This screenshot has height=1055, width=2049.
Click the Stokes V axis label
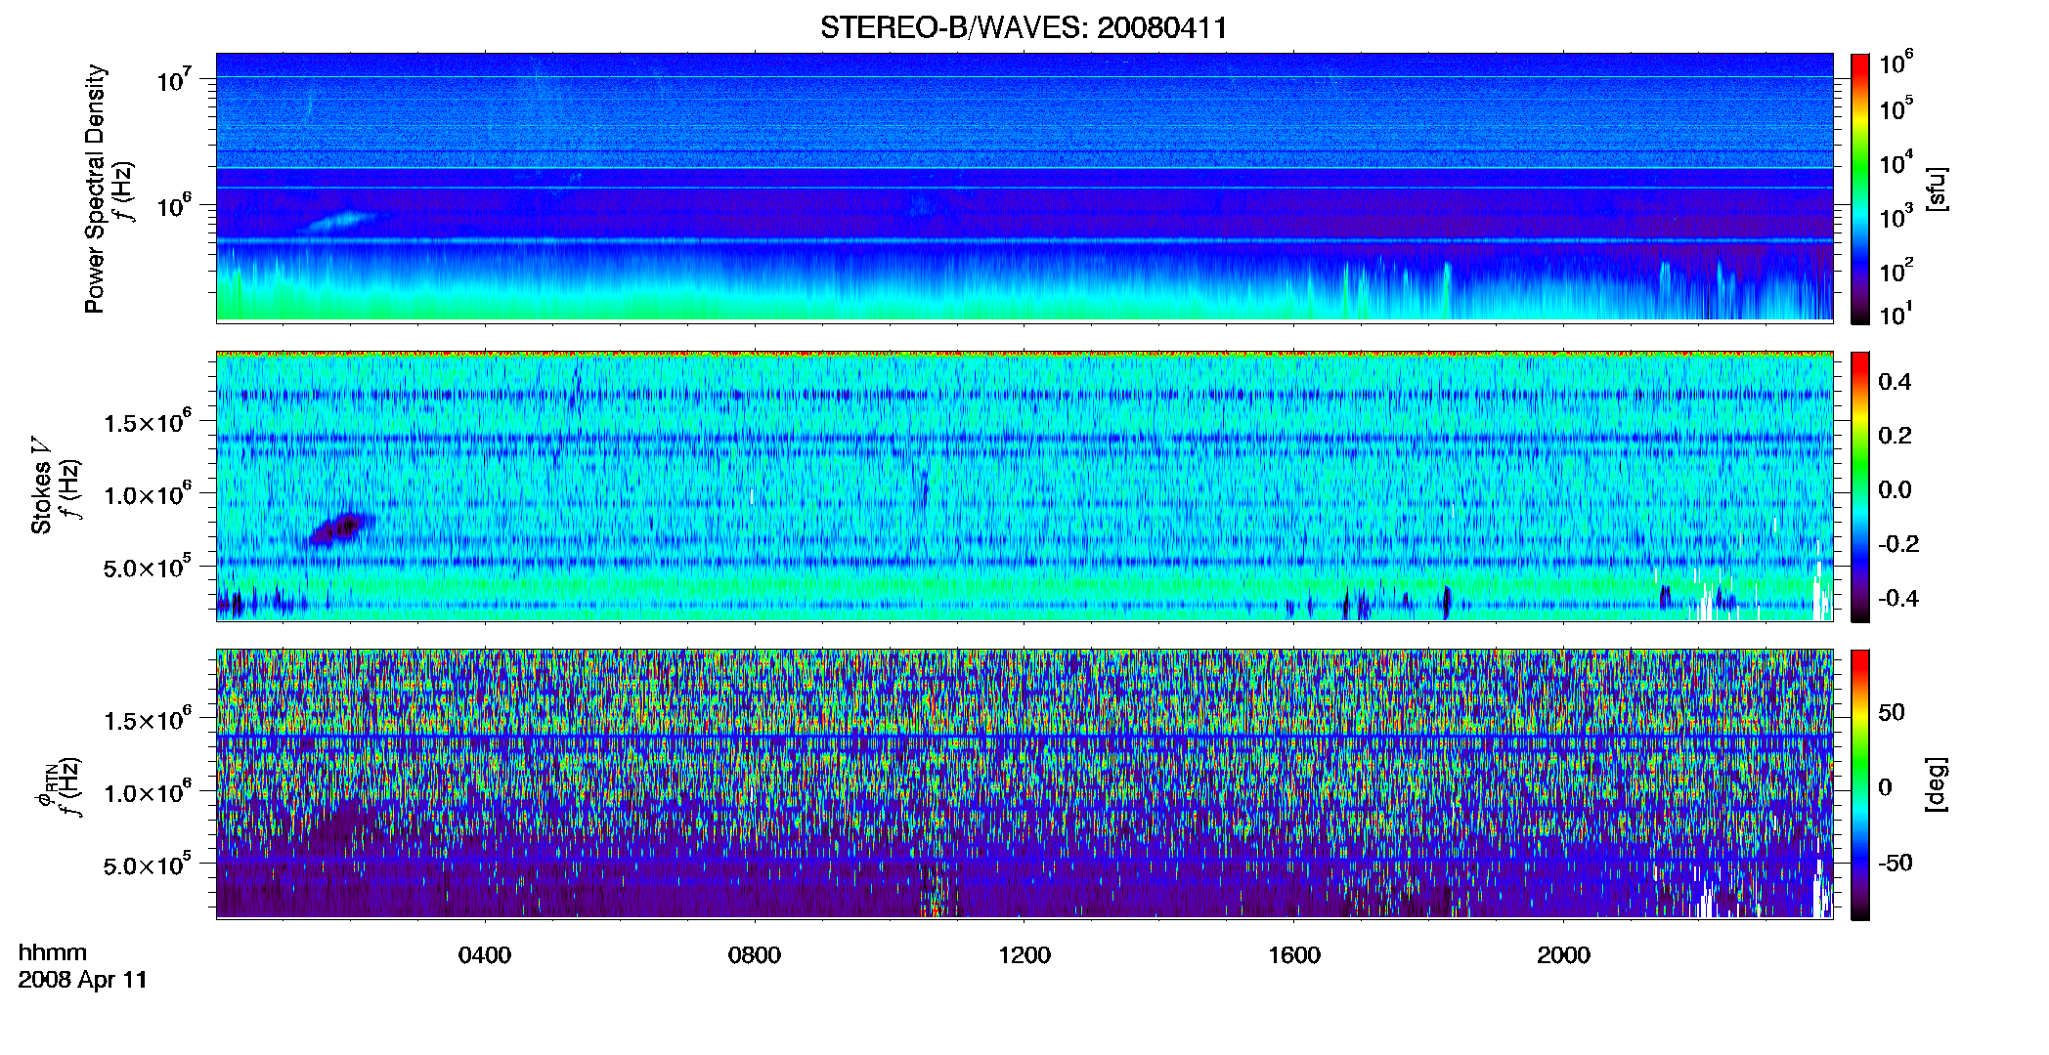(41, 485)
